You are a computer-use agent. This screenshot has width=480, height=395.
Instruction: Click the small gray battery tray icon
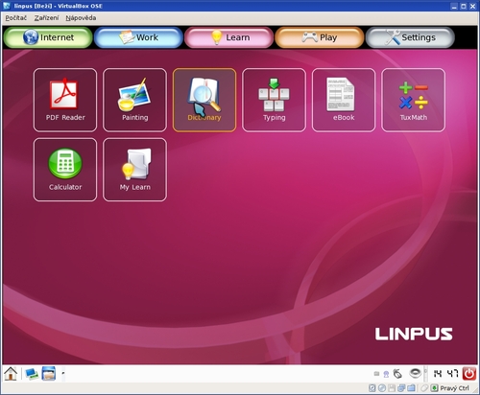coord(376,373)
